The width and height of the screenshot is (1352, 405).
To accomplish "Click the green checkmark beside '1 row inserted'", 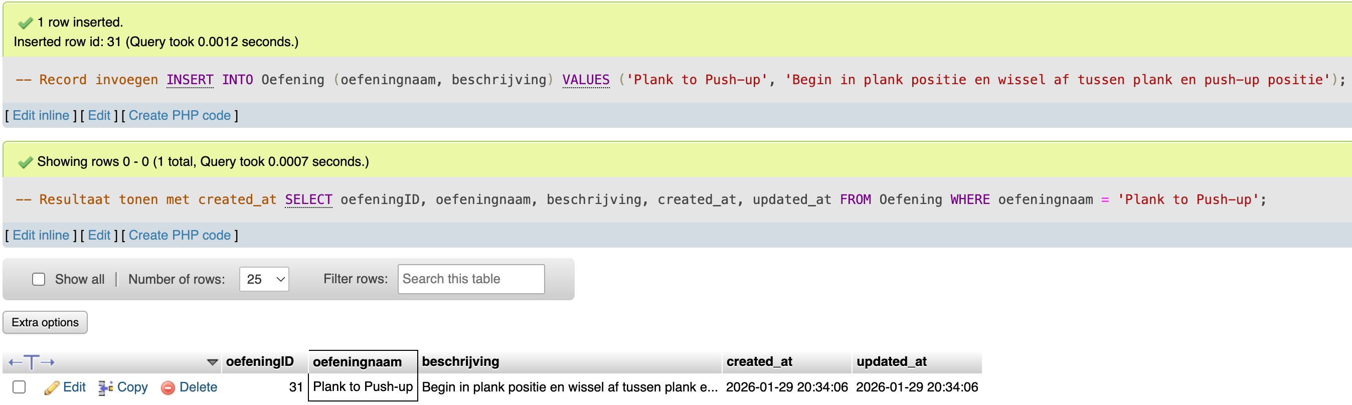I will coord(25,23).
